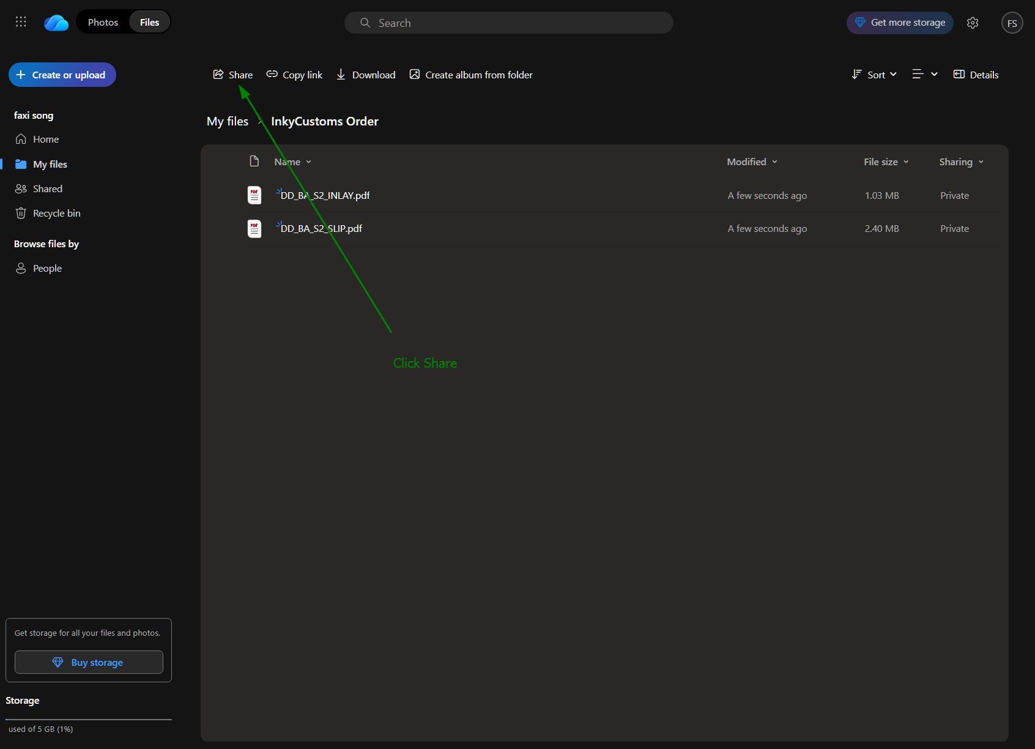Click the Shared people icon
Screen dimensions: 1035x749
[21, 188]
